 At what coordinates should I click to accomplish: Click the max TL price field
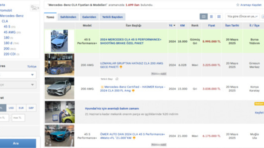click(18, 118)
